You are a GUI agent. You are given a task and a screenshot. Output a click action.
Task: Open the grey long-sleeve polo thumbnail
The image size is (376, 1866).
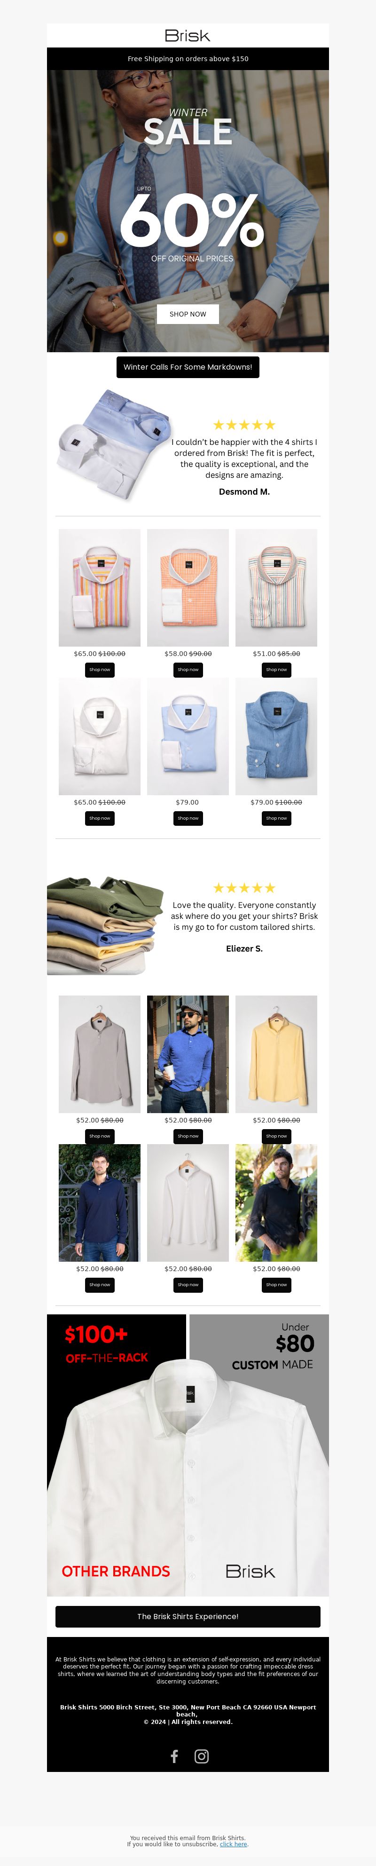coord(99,1054)
